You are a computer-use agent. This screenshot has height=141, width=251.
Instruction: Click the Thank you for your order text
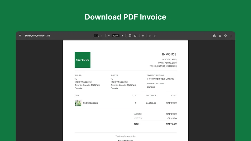click(x=126, y=136)
